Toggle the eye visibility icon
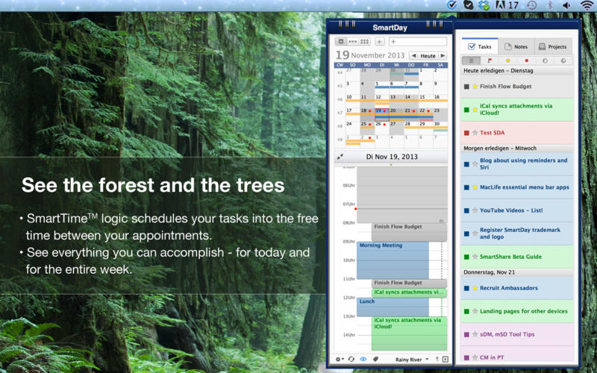This screenshot has height=373, width=597. (363, 360)
